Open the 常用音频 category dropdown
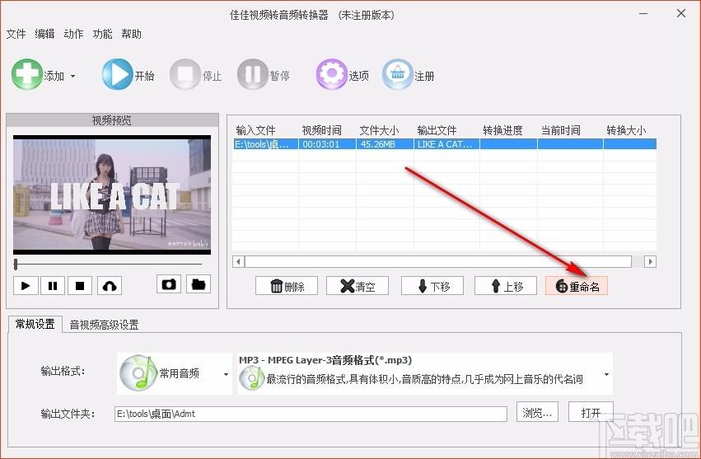Image resolution: width=701 pixels, height=459 pixels. 175,373
